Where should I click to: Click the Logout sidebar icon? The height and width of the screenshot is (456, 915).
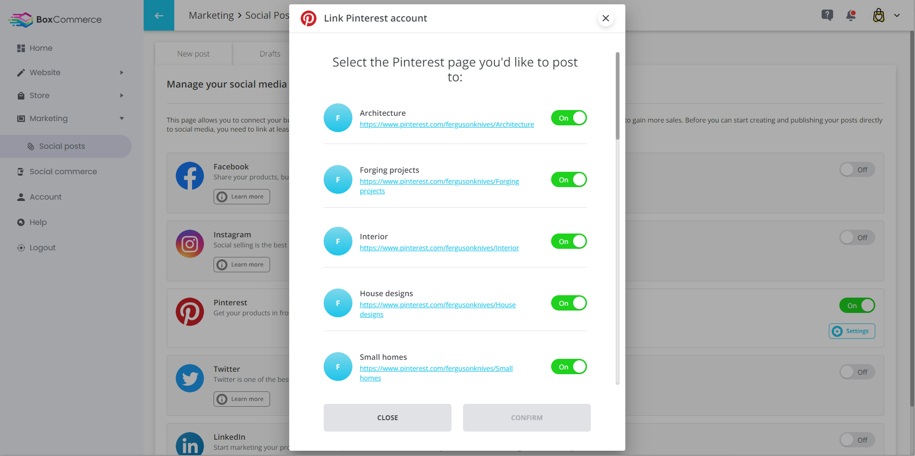pyautogui.click(x=21, y=248)
